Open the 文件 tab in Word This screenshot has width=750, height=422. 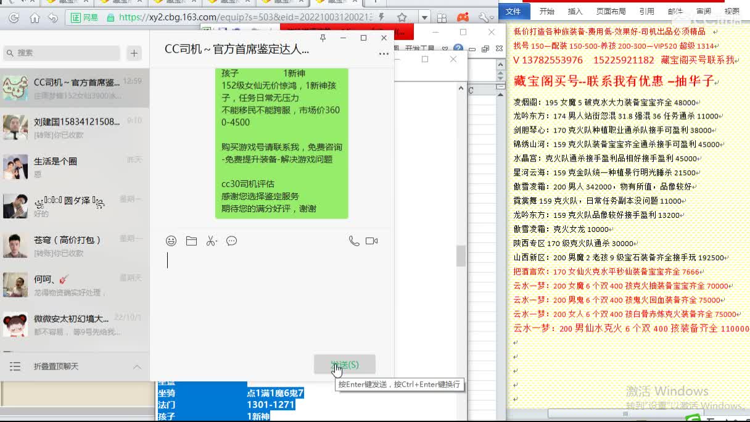[513, 11]
